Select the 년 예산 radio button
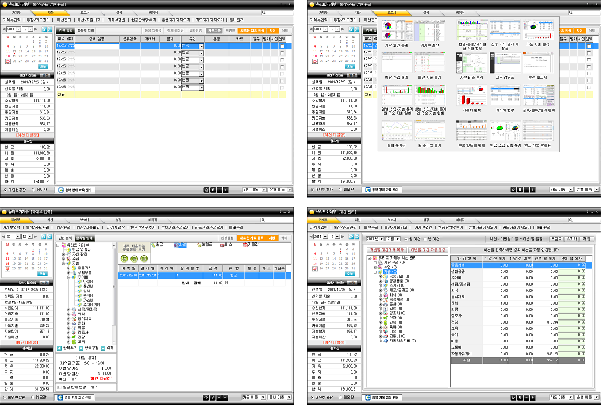 (425, 239)
